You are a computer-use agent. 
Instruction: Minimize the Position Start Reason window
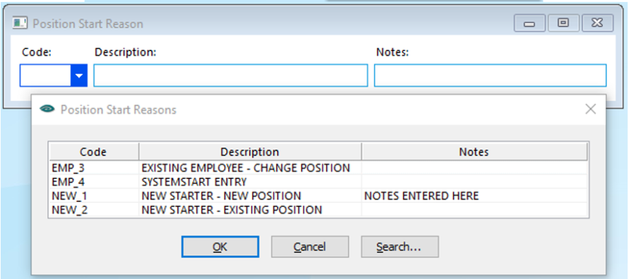coord(529,23)
